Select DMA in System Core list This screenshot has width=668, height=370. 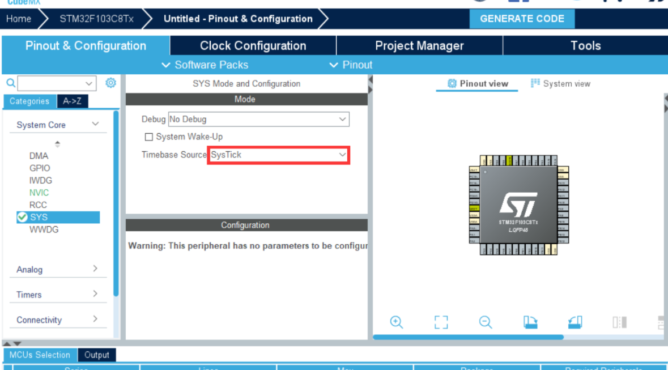click(39, 156)
